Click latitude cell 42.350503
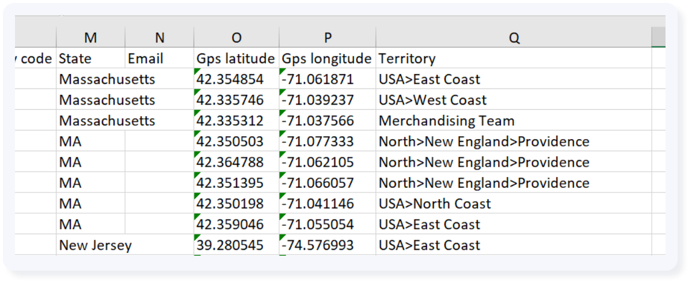This screenshot has width=692, height=285. pyautogui.click(x=236, y=141)
